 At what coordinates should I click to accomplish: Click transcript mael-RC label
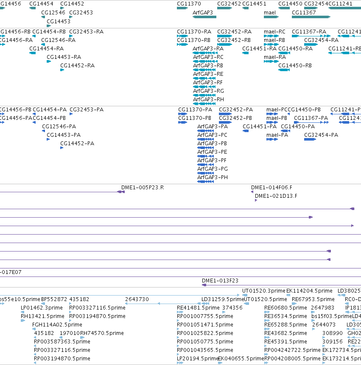274,32
